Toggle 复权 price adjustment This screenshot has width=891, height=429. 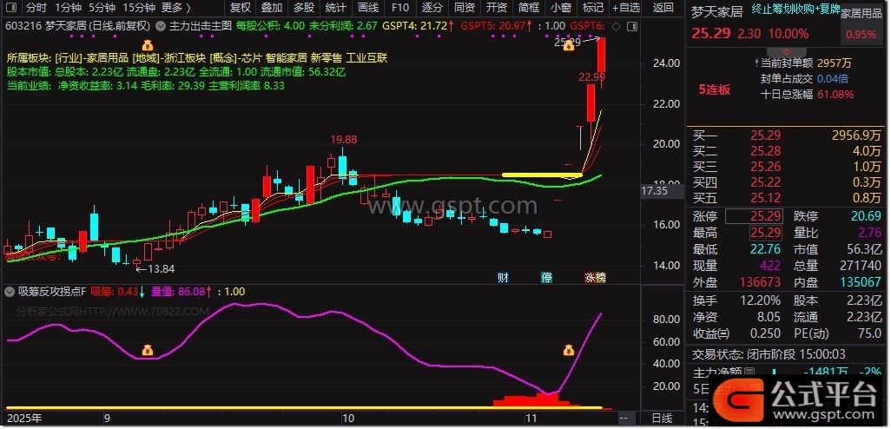240,8
